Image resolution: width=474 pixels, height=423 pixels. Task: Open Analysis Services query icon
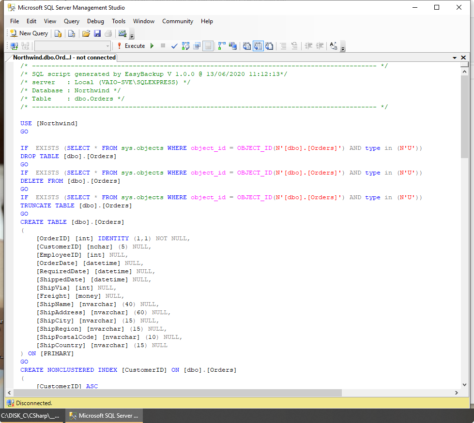(72, 33)
